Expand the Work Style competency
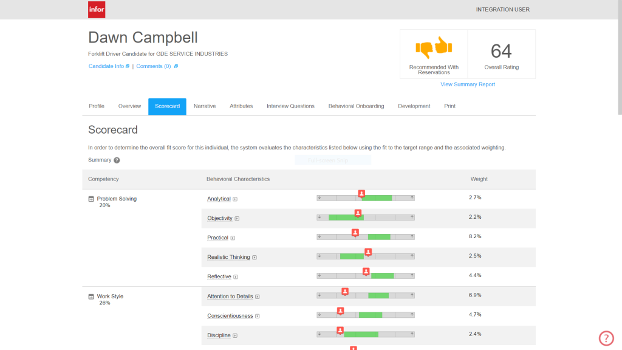This screenshot has height=350, width=622. coord(92,296)
